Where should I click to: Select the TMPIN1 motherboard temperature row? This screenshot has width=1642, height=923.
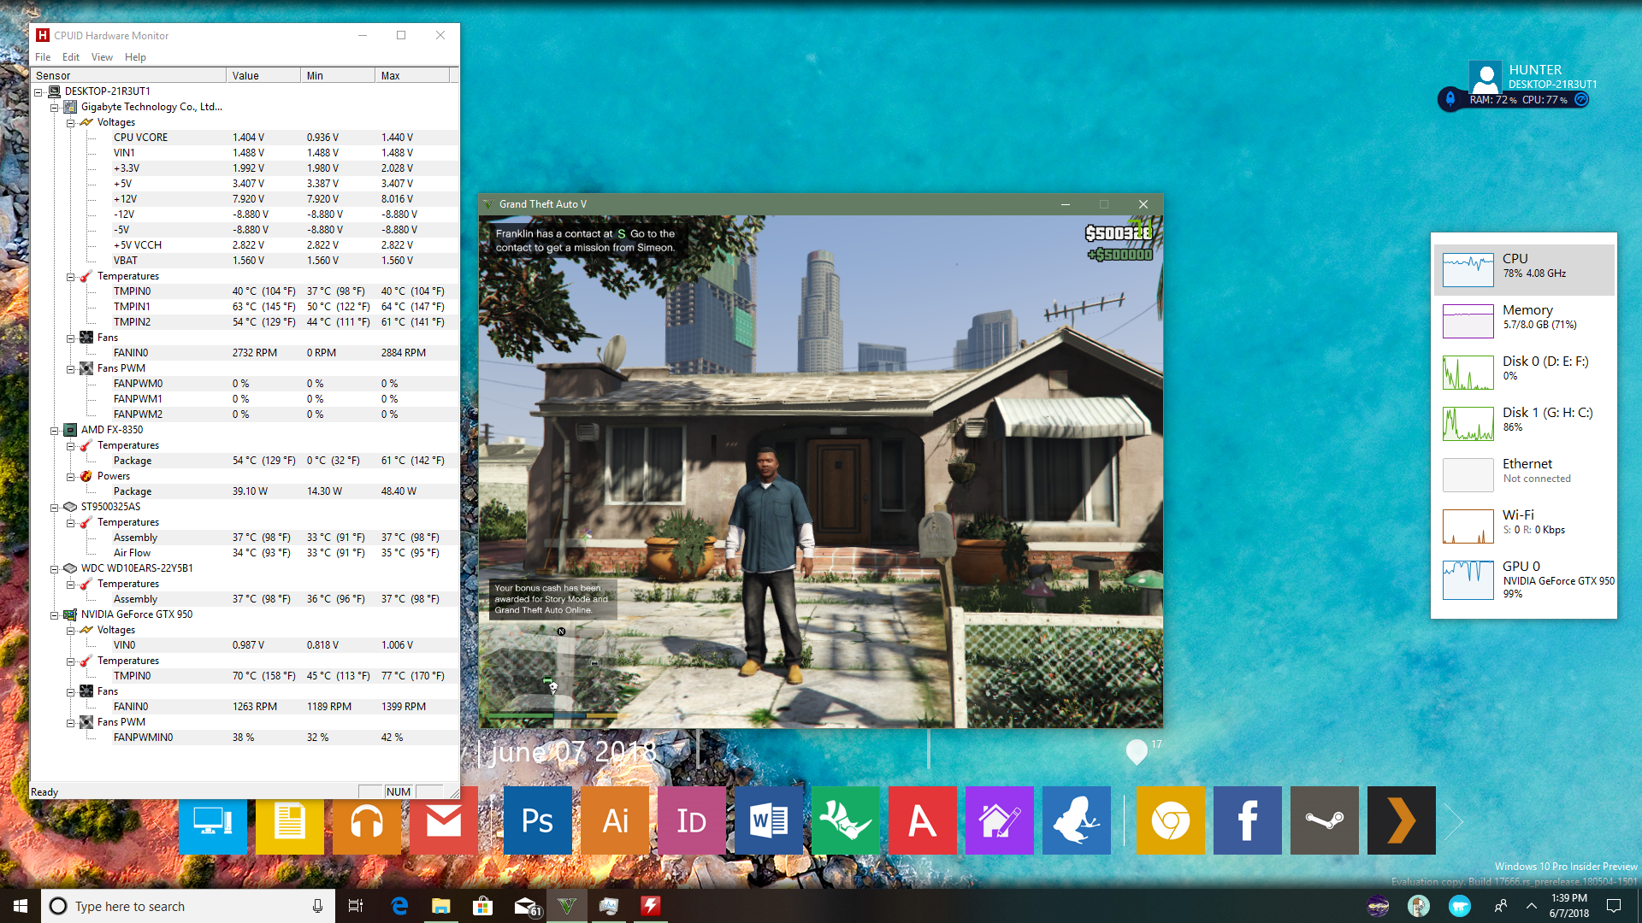(x=245, y=307)
